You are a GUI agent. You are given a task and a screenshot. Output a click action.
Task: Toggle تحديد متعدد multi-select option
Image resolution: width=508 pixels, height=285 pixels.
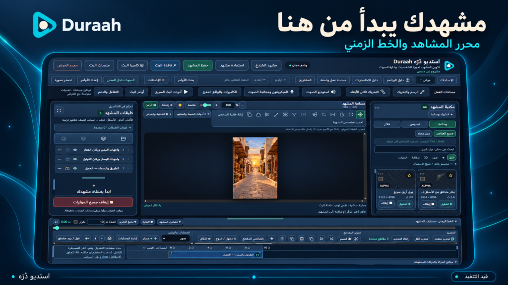tap(444, 239)
